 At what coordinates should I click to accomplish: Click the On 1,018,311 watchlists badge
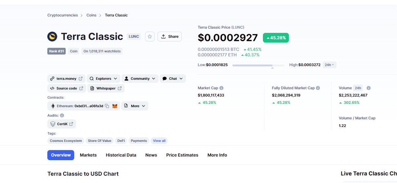(102, 51)
